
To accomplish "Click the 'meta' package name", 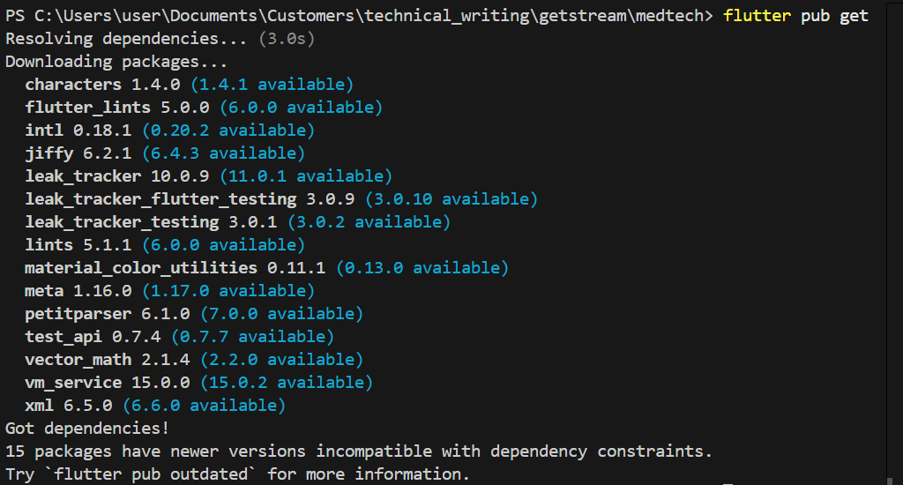I will point(44,291).
